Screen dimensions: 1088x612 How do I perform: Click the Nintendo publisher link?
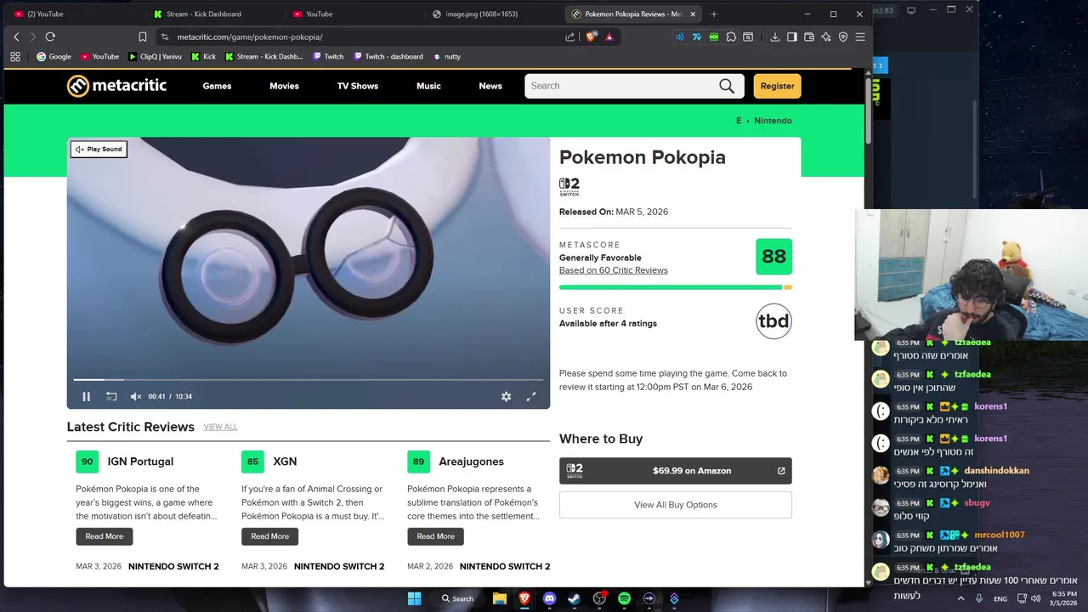pyautogui.click(x=773, y=121)
